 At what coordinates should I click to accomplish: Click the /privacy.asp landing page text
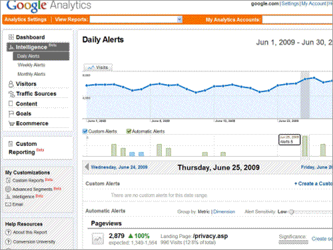(210, 236)
